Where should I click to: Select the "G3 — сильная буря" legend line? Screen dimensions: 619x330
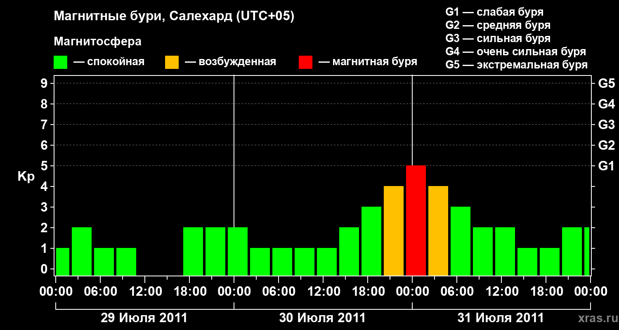(498, 38)
